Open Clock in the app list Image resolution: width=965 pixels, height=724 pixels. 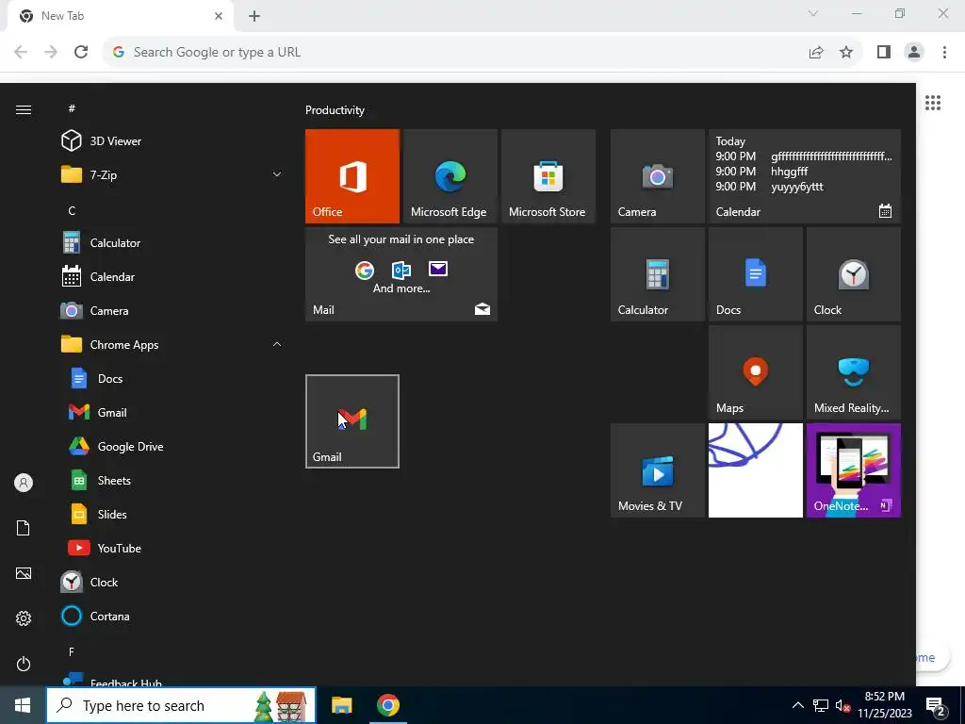(172, 582)
